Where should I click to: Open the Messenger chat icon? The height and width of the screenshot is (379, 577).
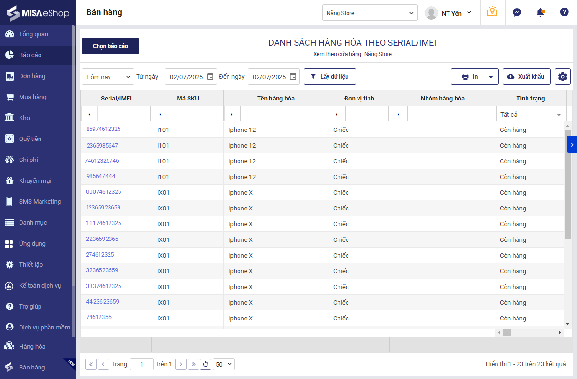517,13
